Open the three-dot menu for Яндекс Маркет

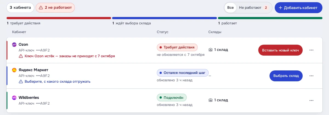[x=311, y=76]
